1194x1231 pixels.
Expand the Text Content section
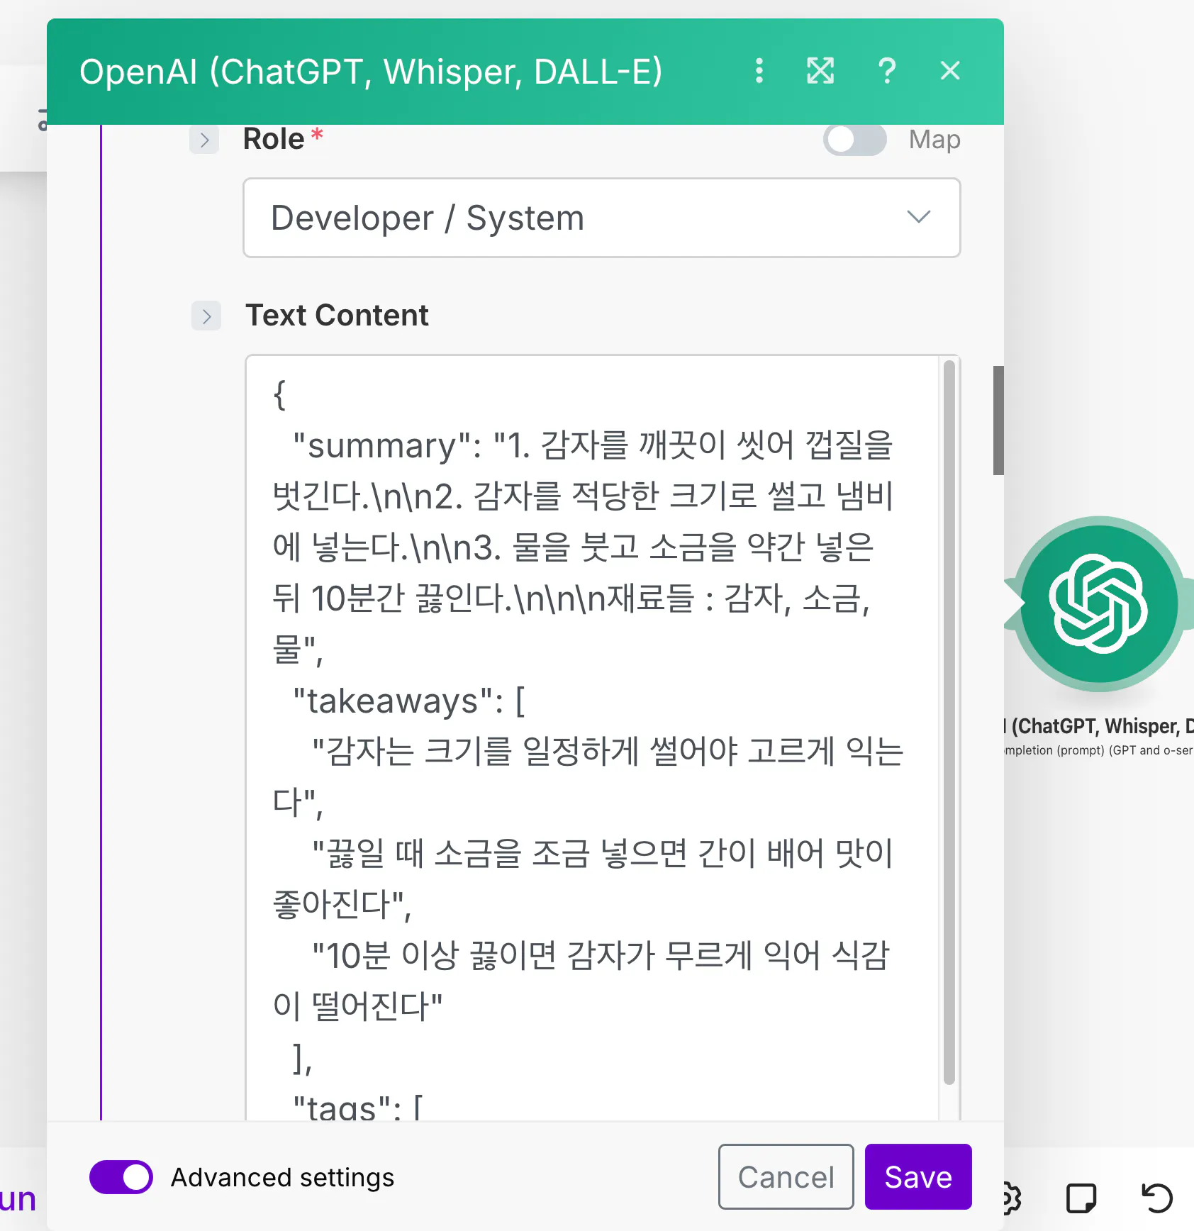pyautogui.click(x=206, y=316)
